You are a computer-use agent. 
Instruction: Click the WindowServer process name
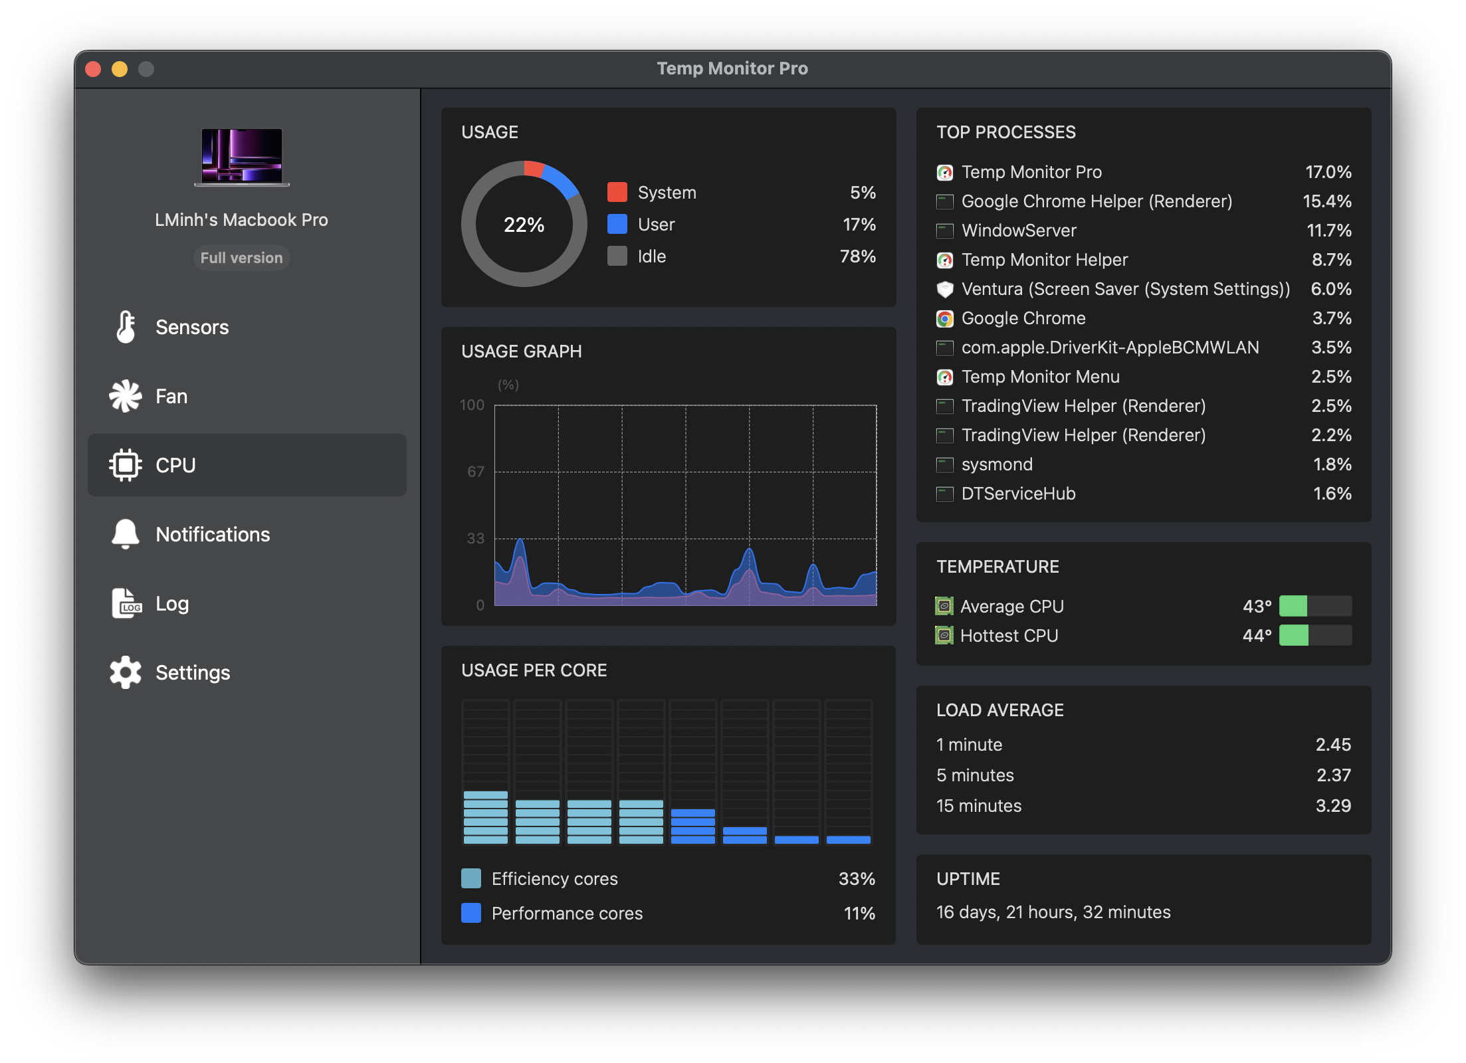pyautogui.click(x=1019, y=231)
